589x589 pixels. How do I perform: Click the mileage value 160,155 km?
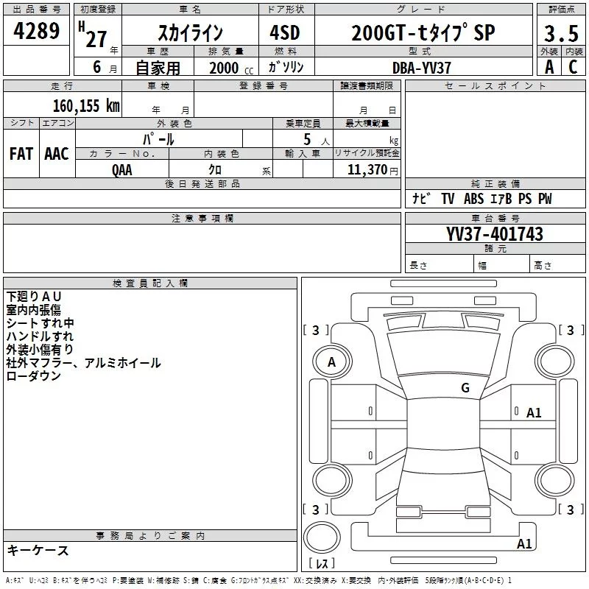tap(86, 105)
